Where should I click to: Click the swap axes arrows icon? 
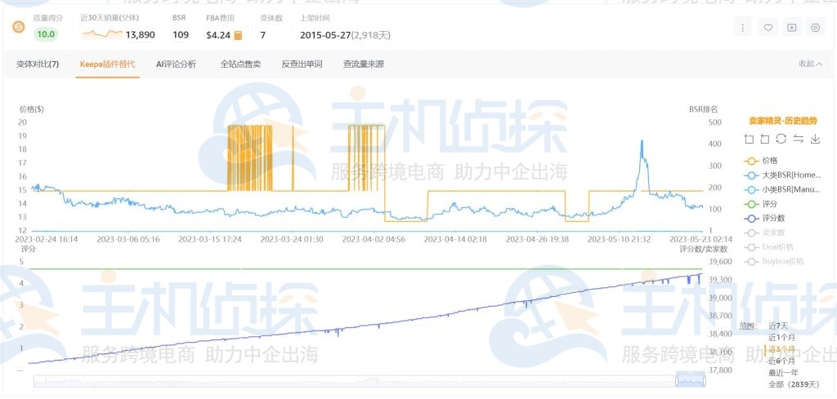point(798,139)
